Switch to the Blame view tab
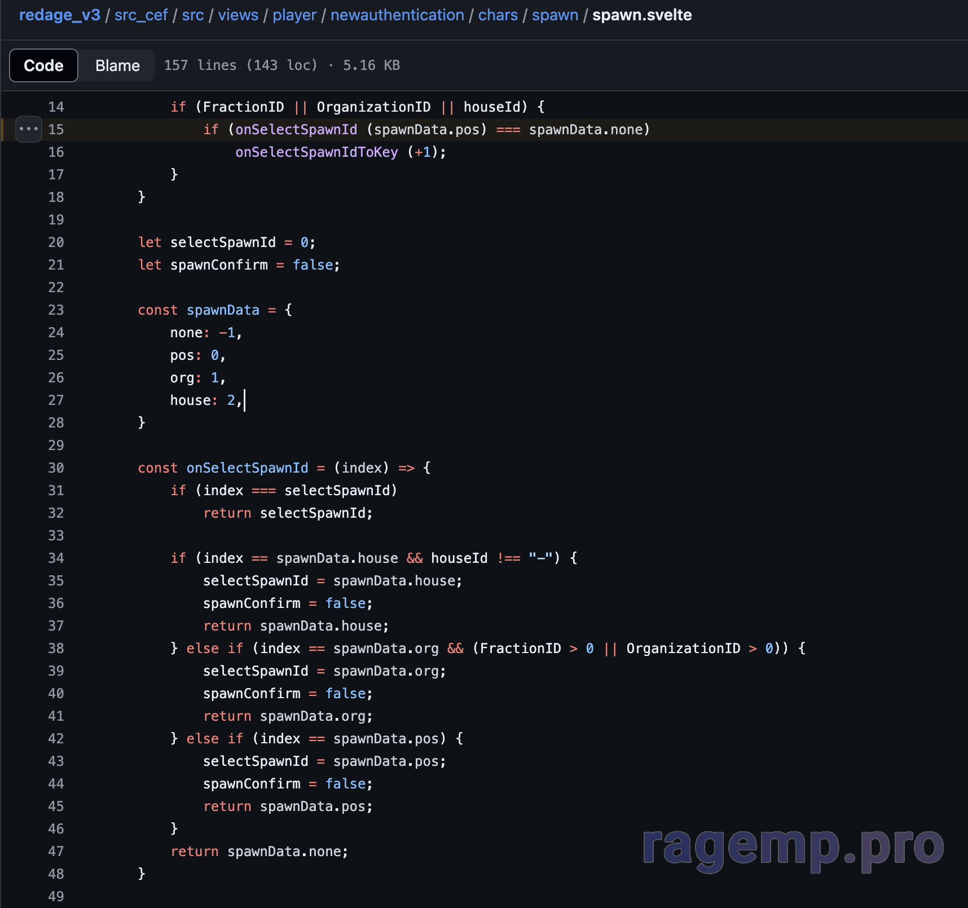The width and height of the screenshot is (968, 908). [117, 65]
